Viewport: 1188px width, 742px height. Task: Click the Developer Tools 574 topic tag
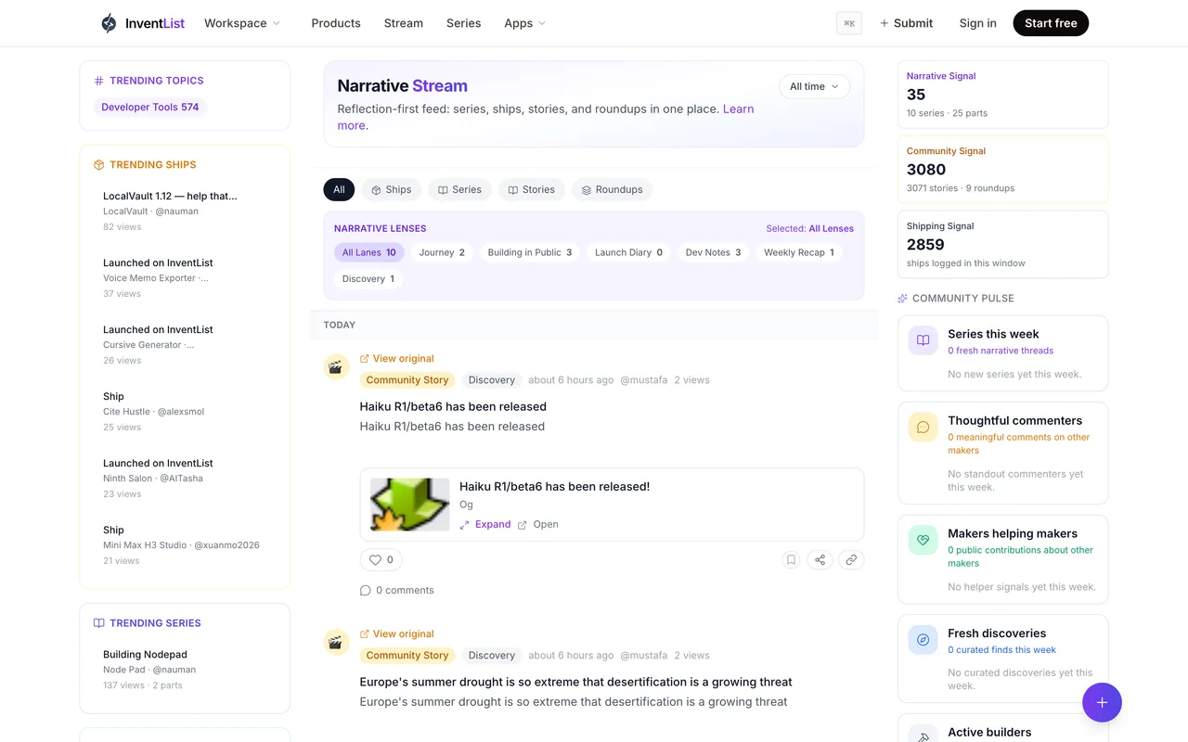click(149, 107)
